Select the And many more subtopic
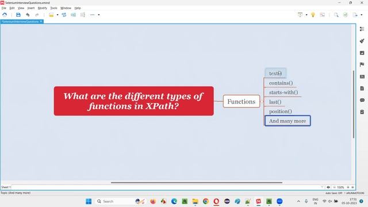This screenshot has height=207, width=368. pyautogui.click(x=287, y=121)
